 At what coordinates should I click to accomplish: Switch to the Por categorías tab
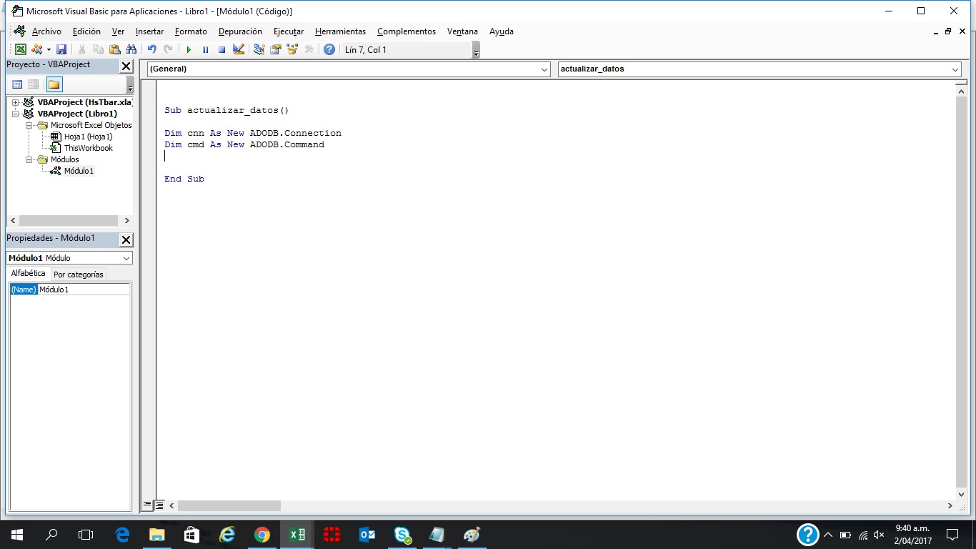79,274
